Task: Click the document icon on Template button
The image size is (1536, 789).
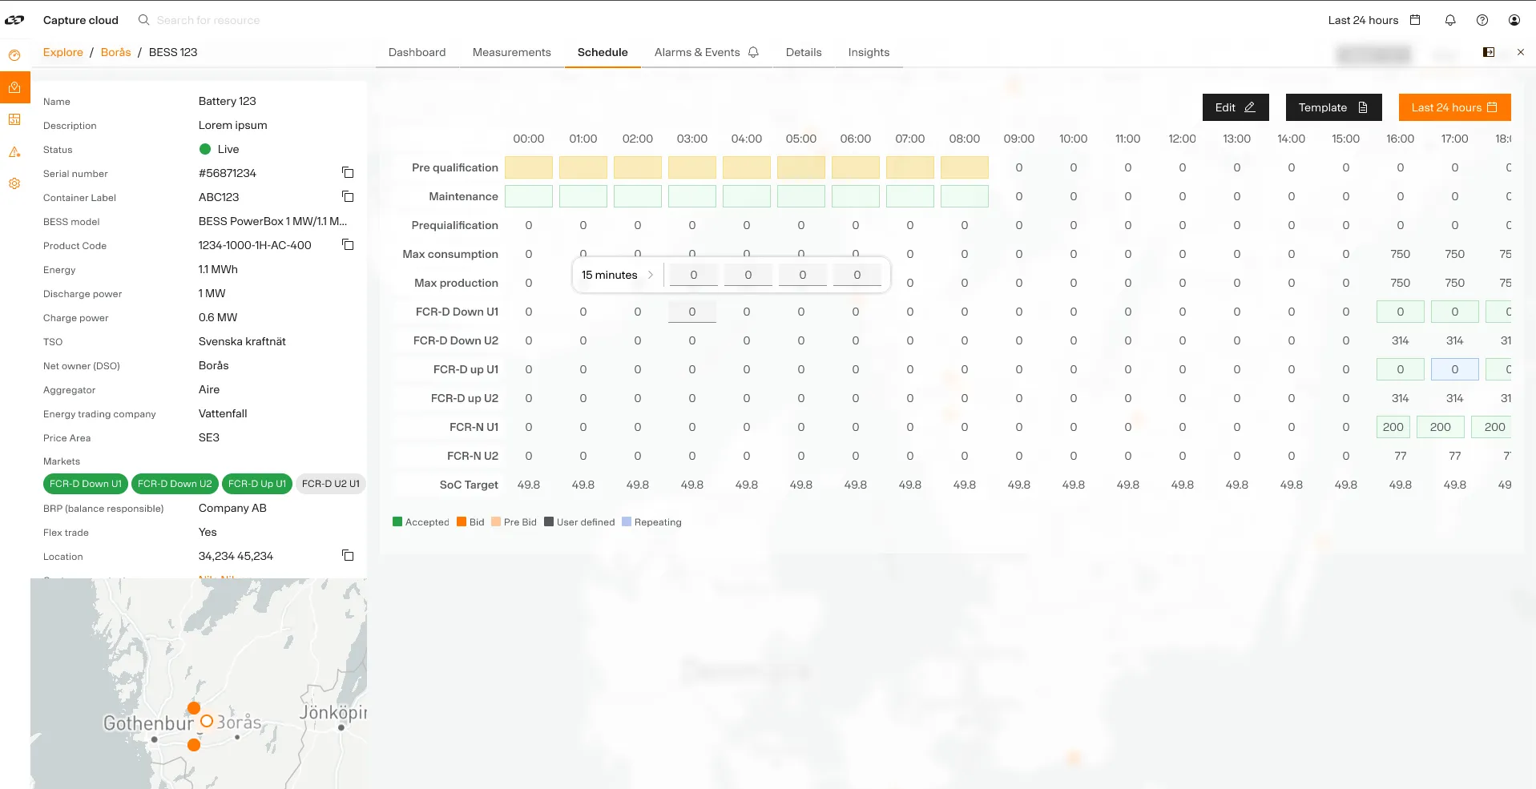Action: pos(1363,107)
